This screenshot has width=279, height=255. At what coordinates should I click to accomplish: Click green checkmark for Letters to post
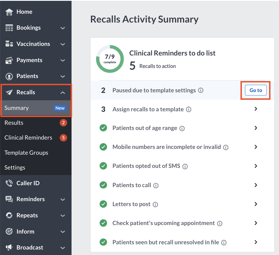pos(103,204)
